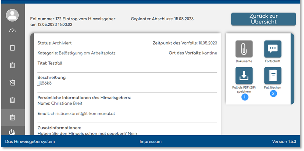Click the Fall löschen label
This screenshot has height=151, width=304.
(272, 88)
